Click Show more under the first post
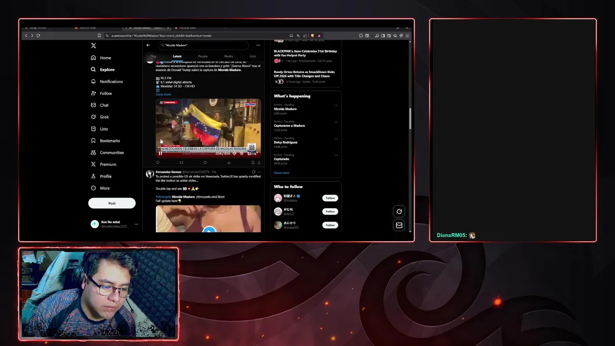The image size is (615, 346). tap(163, 94)
